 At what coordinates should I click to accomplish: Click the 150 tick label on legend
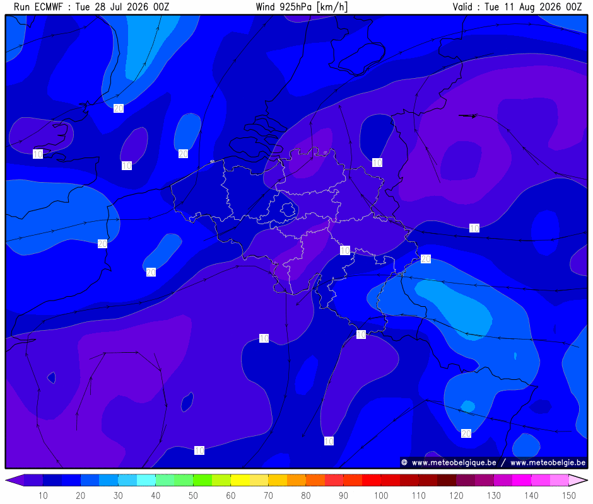tap(569, 495)
